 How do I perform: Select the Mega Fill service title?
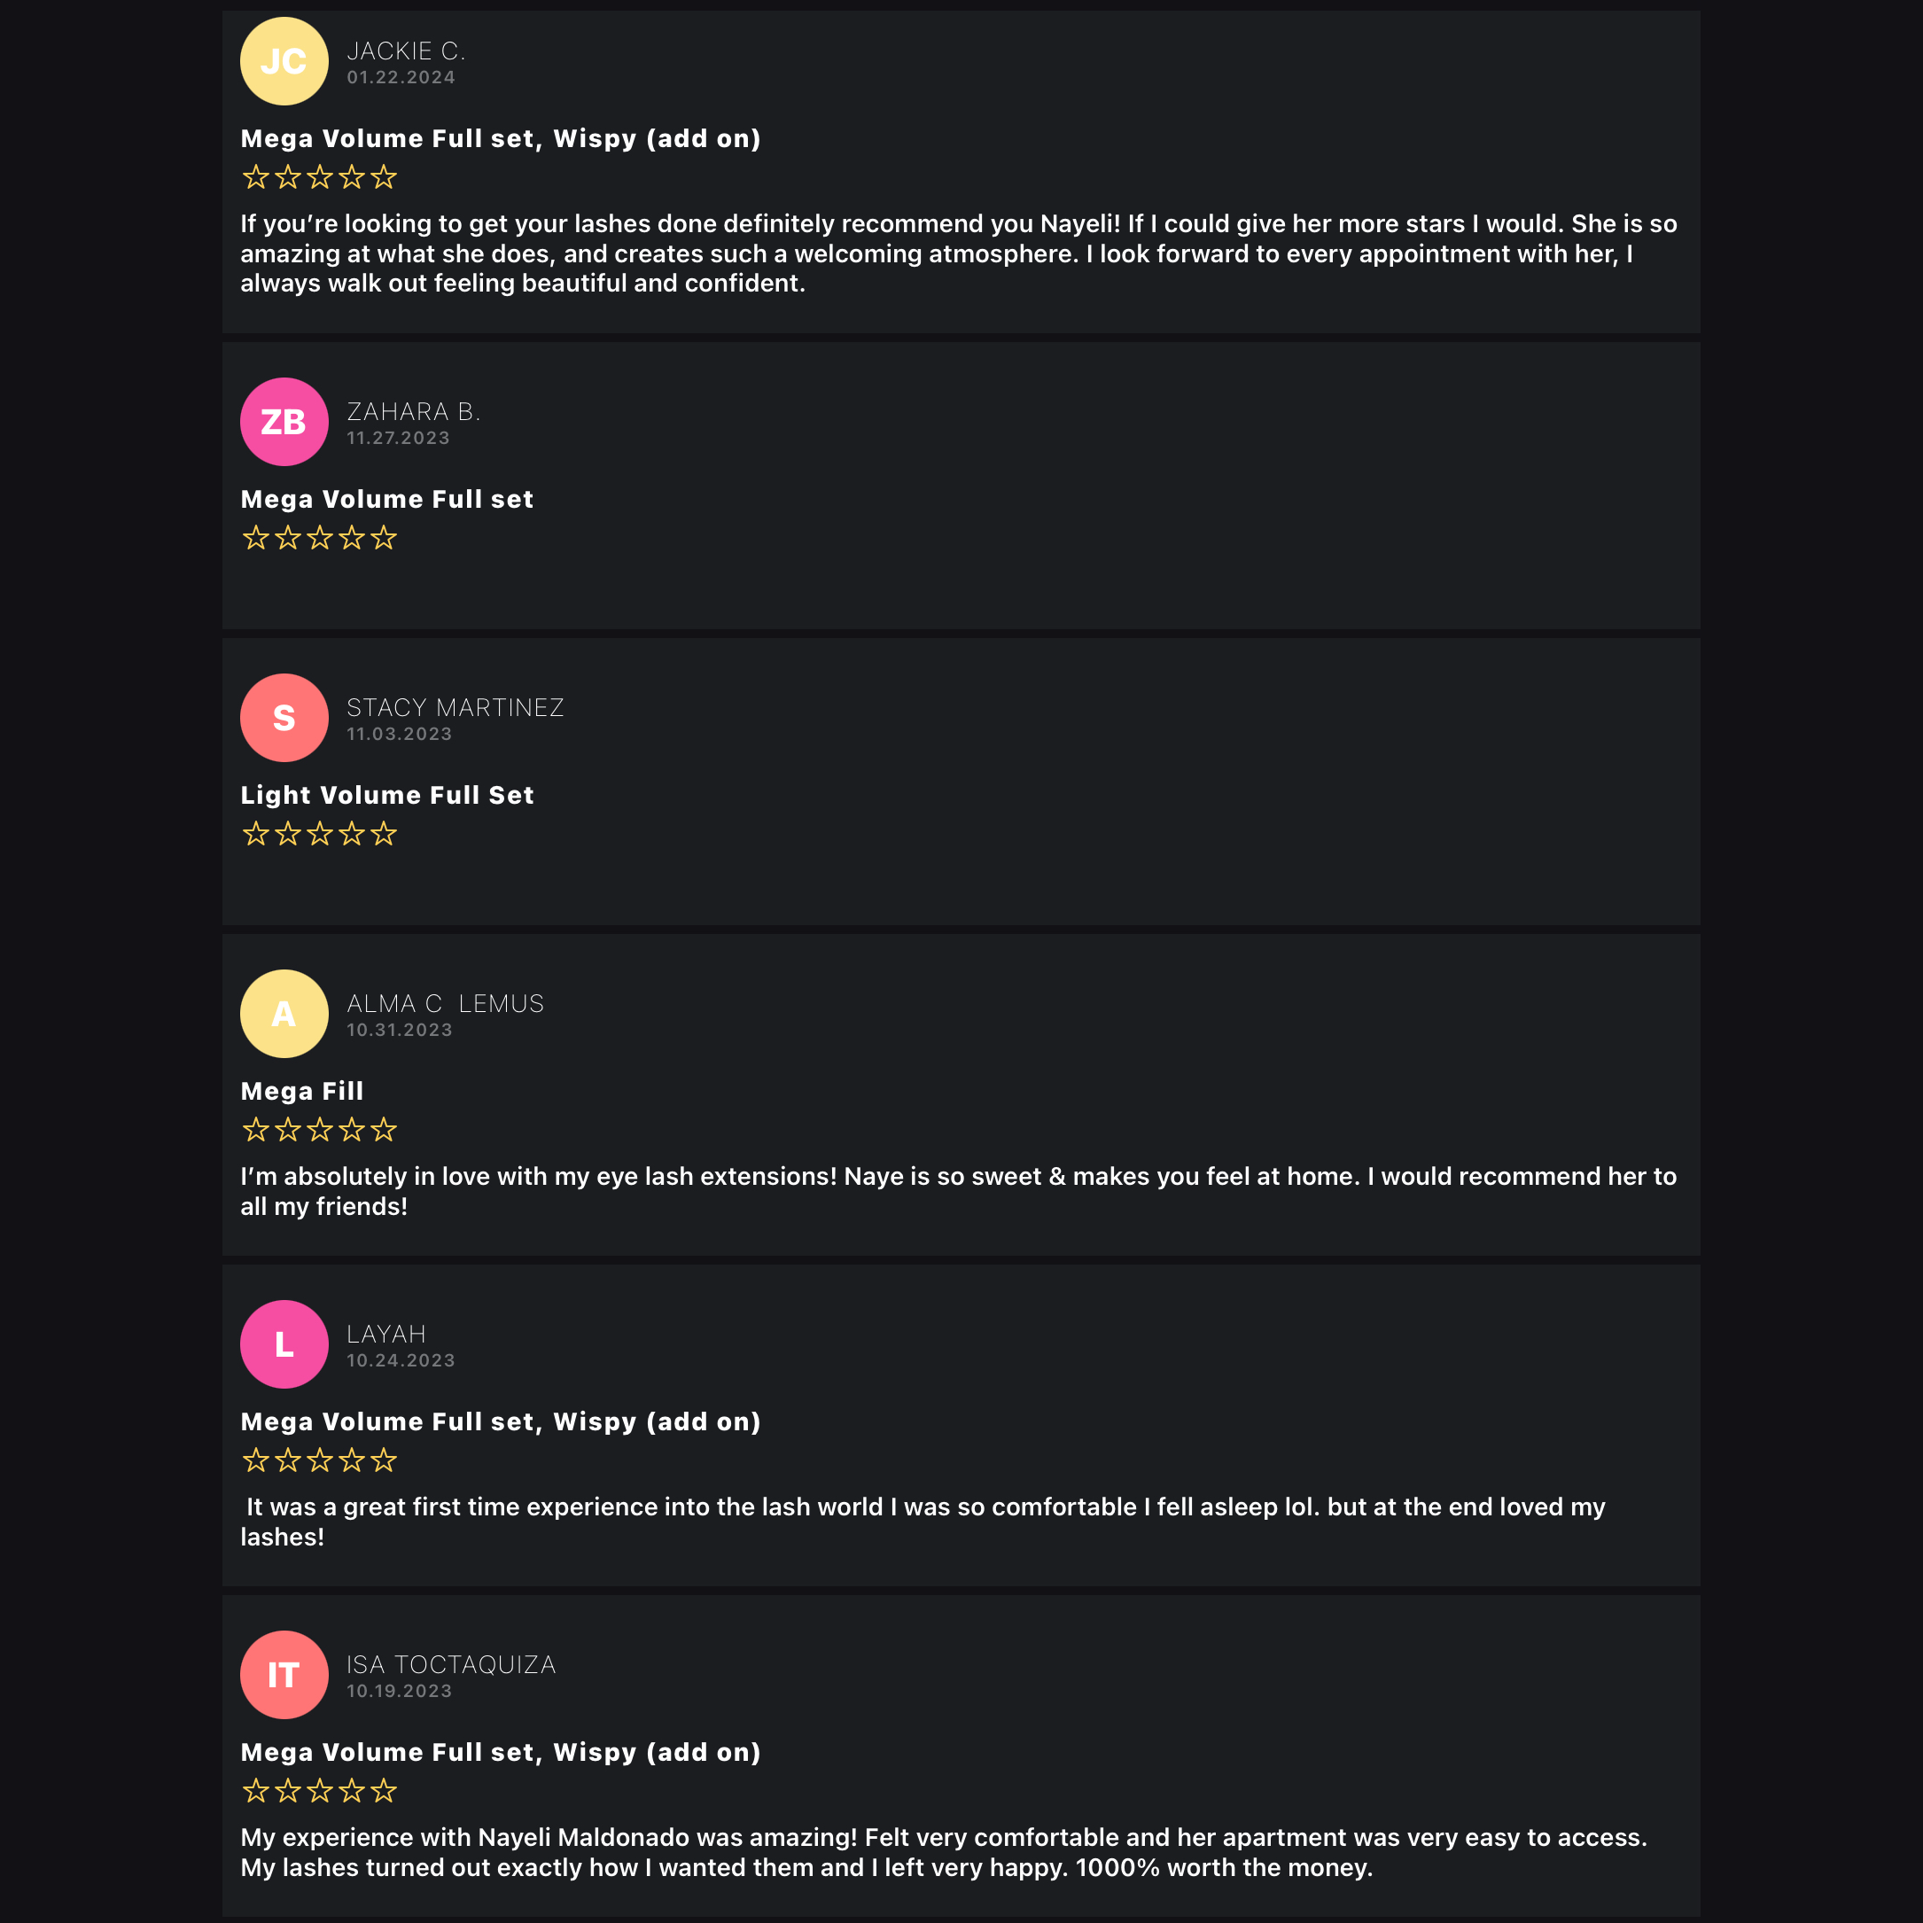301,1091
